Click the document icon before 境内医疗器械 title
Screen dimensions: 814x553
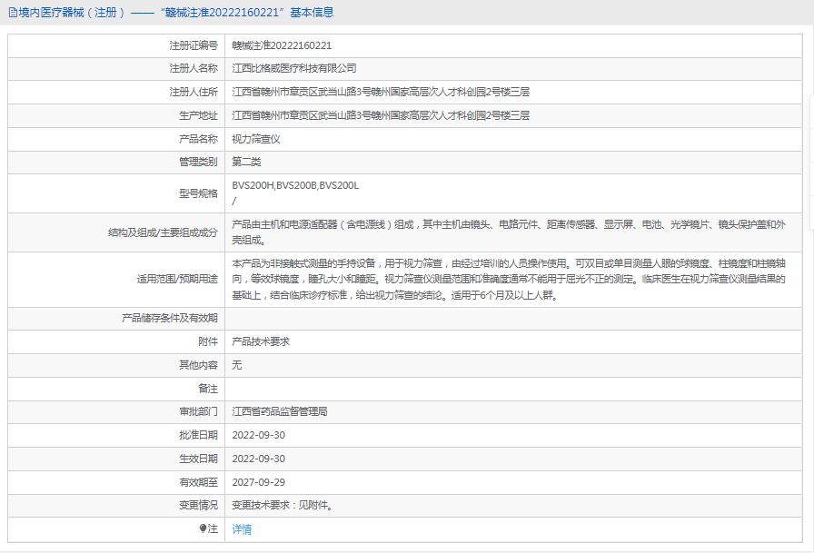tap(13, 13)
